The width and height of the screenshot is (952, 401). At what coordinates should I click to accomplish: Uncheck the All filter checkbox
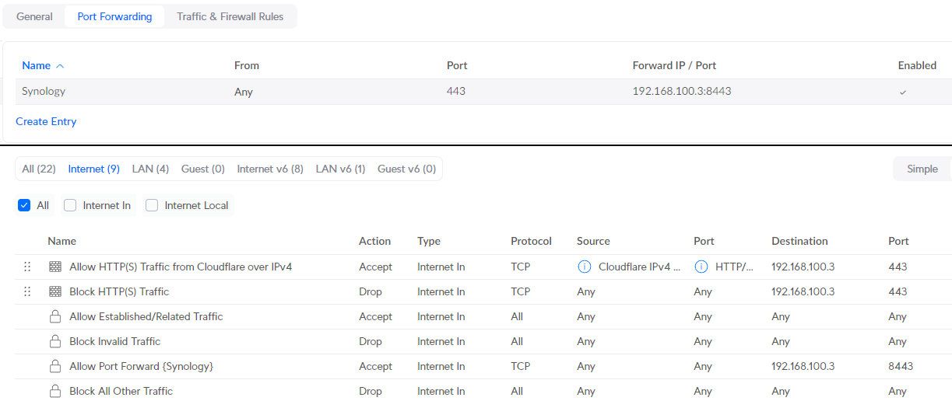click(x=24, y=205)
